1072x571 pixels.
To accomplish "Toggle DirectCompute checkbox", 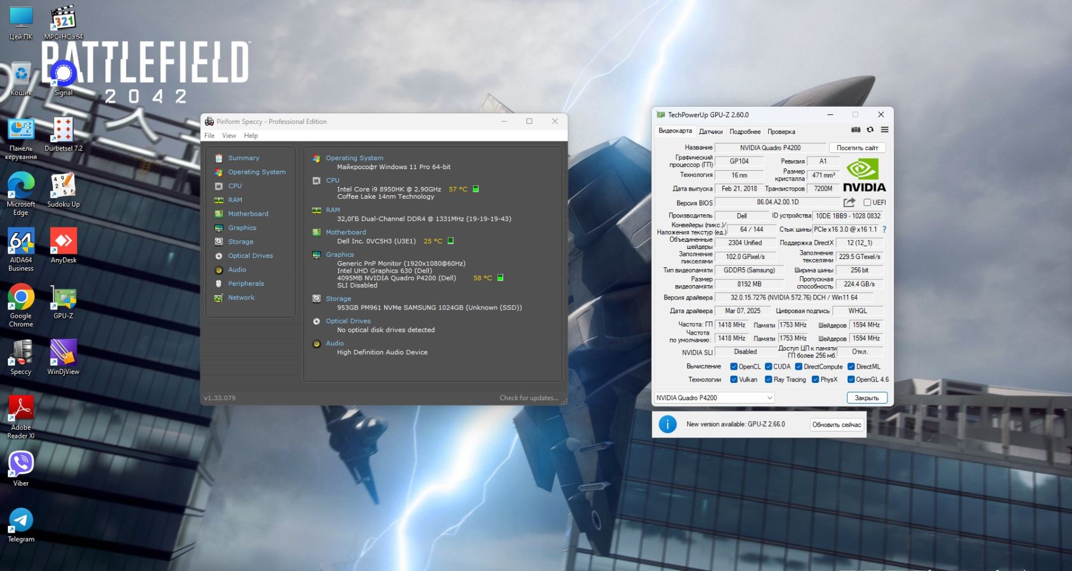I will pos(799,367).
